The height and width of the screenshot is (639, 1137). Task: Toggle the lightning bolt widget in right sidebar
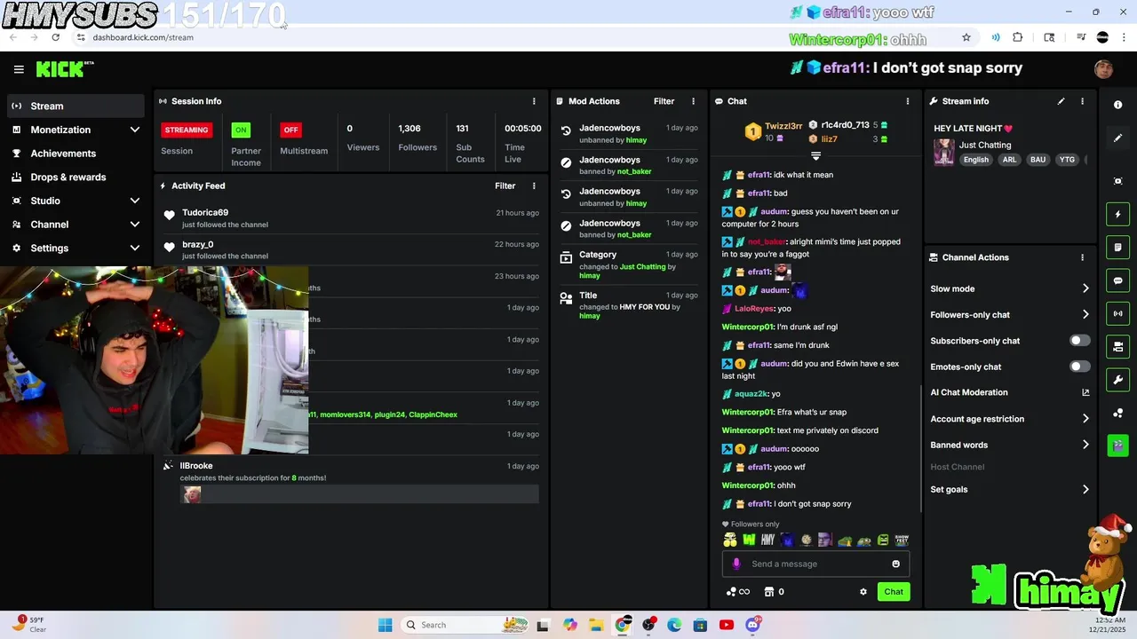(x=1117, y=214)
